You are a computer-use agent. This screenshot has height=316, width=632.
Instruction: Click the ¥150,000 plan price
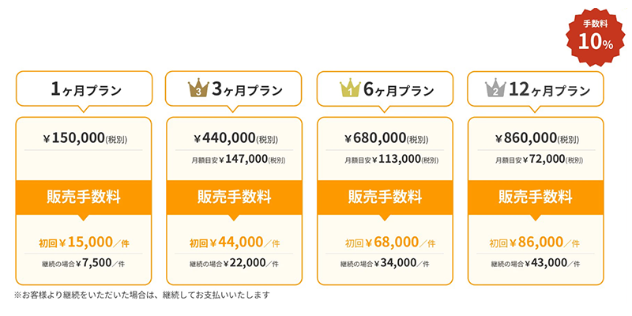click(85, 138)
